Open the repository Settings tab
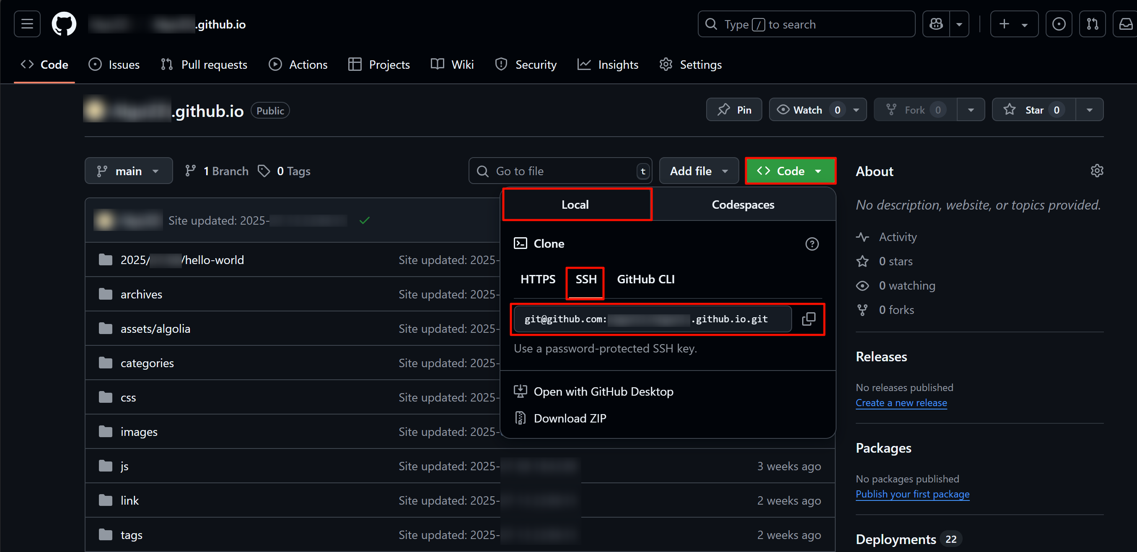 click(690, 65)
